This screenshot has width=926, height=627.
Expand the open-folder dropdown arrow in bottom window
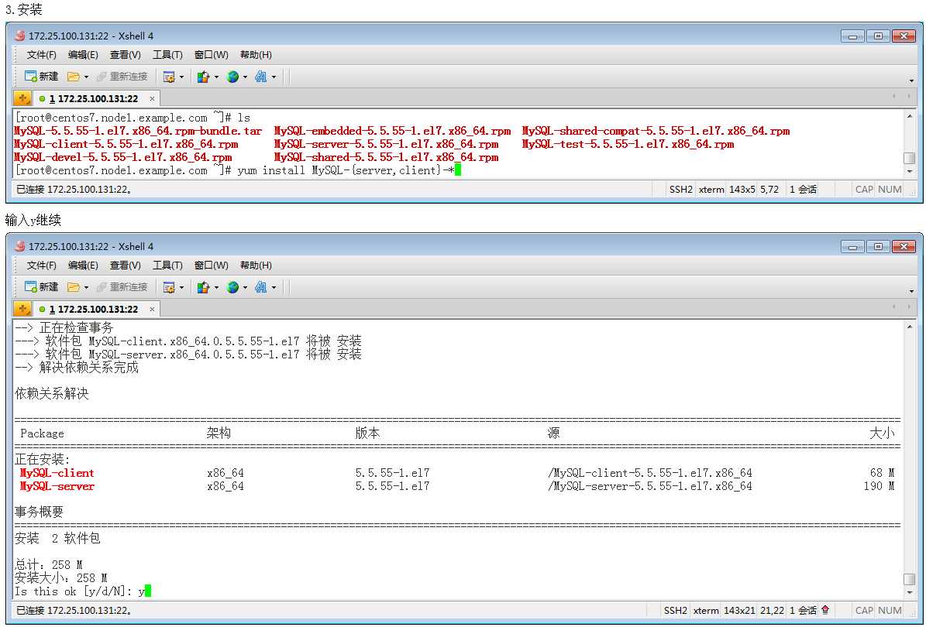tap(86, 287)
